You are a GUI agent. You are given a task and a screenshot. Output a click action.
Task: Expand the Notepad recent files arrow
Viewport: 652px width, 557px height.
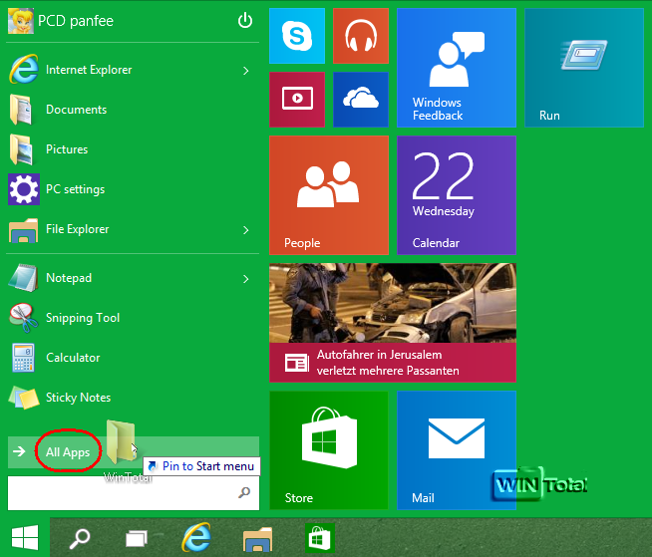click(x=245, y=279)
